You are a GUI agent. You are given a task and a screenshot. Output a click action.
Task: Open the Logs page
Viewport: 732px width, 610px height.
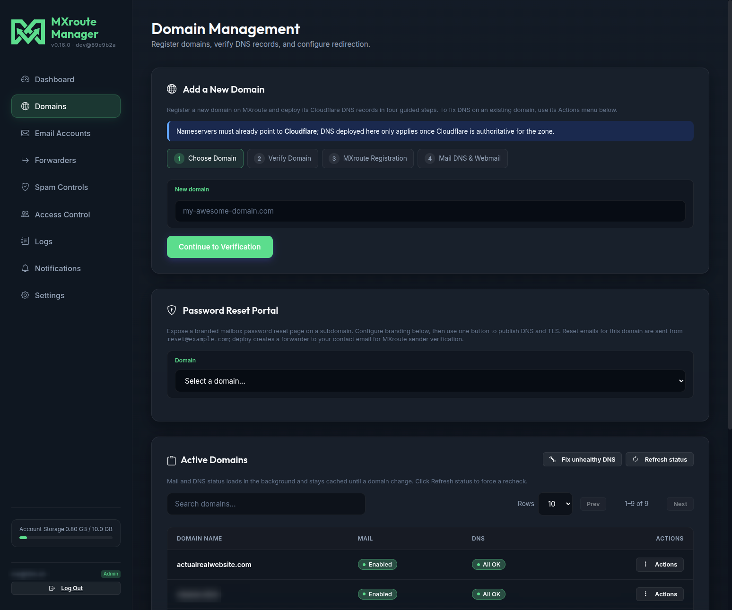point(66,241)
